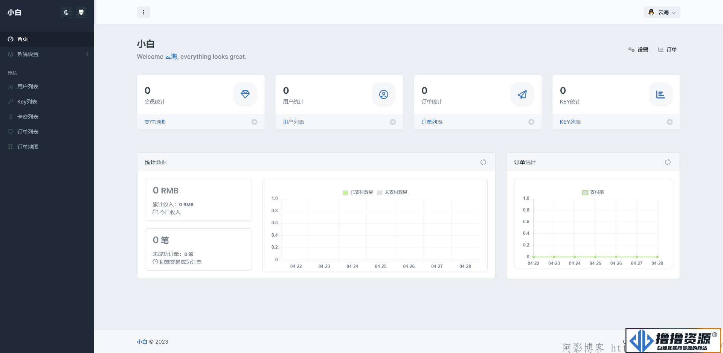Open 用户列表 in sidebar
This screenshot has width=723, height=353.
point(47,87)
